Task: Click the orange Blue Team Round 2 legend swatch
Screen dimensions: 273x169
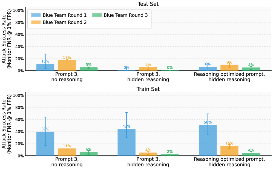Action: (36, 22)
